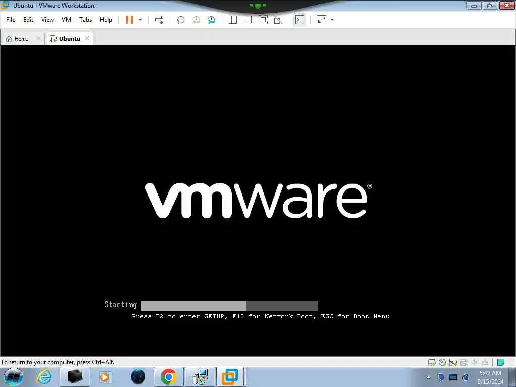516x387 pixels.
Task: Click the network adapter status icon
Action: click(x=453, y=363)
